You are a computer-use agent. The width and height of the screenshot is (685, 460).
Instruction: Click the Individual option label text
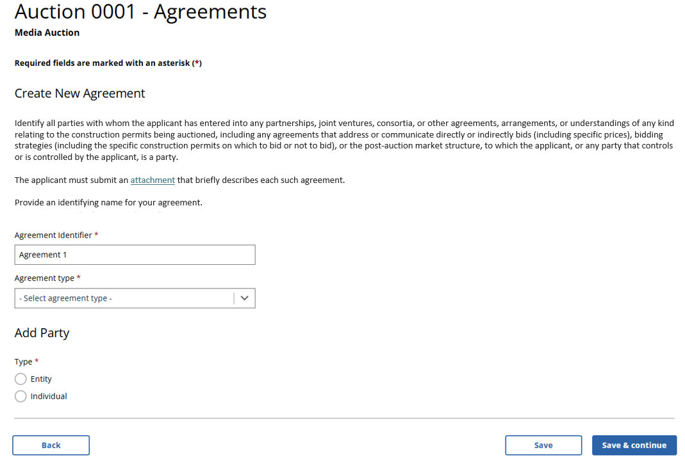pos(49,396)
